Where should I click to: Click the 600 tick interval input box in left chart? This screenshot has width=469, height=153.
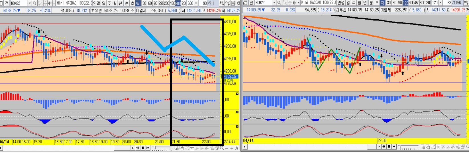tap(190, 3)
